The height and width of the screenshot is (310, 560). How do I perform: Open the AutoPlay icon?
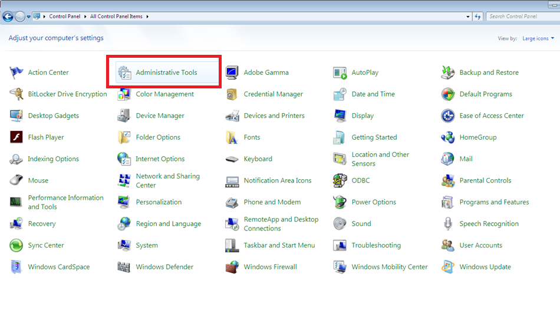click(340, 72)
